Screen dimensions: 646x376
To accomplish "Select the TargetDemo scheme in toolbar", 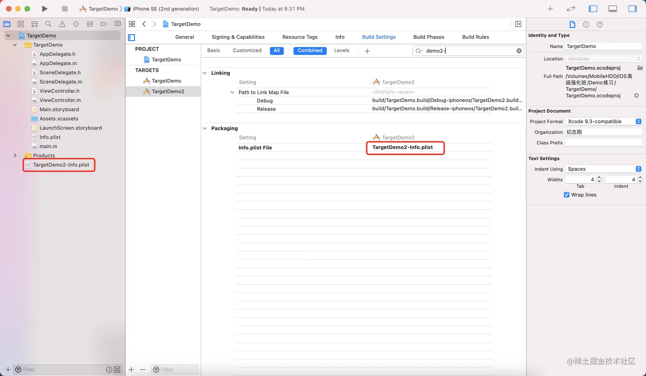I will click(99, 9).
